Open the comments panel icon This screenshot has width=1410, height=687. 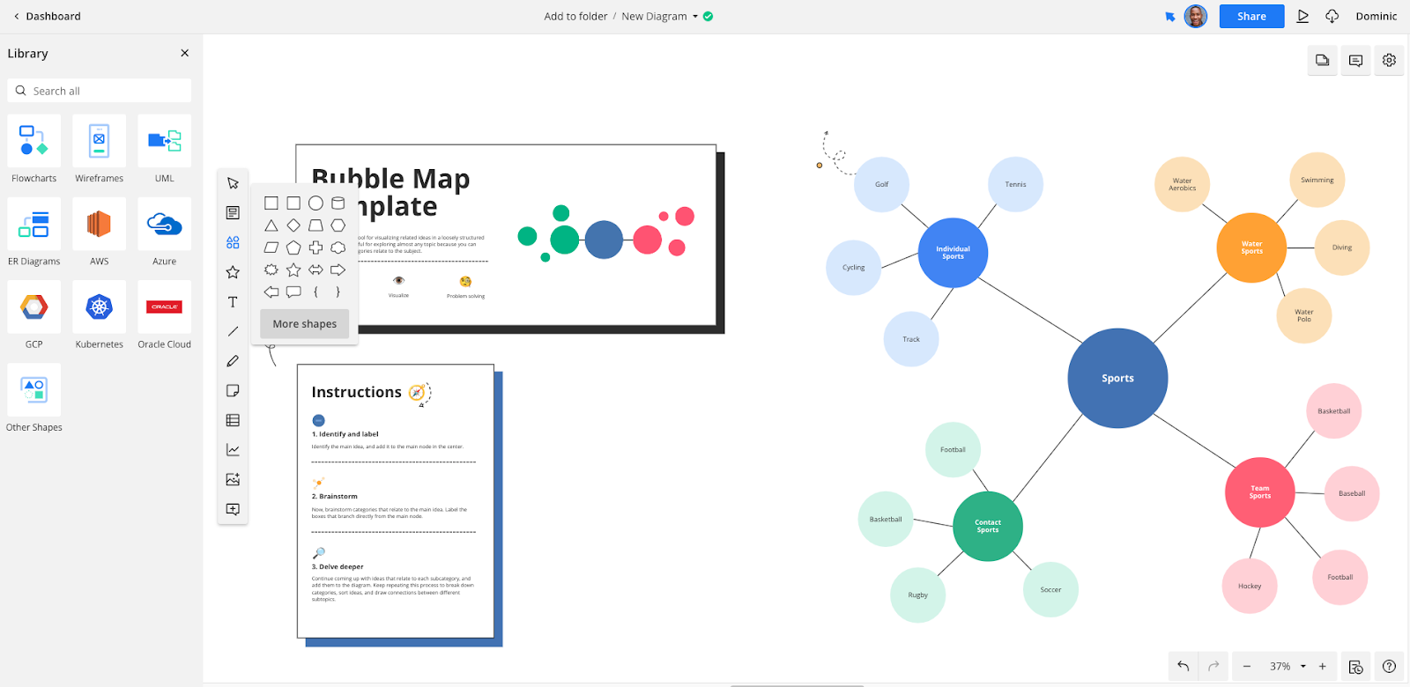coord(1355,61)
